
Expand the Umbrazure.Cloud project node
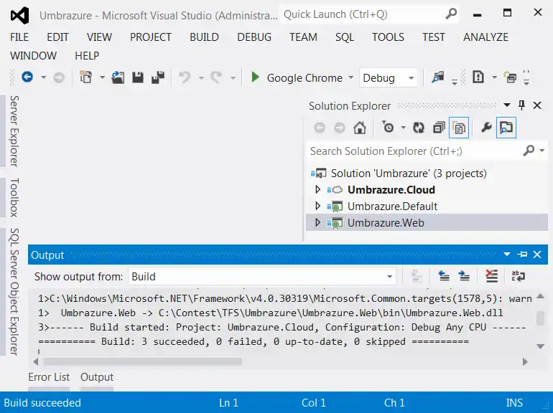tap(317, 189)
